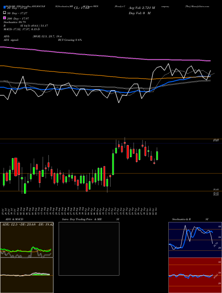
Task: Select the '50 Day - 17.27' legend text
Action: (x=17, y=13)
